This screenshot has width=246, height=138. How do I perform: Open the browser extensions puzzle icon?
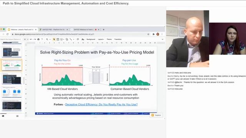(153, 34)
